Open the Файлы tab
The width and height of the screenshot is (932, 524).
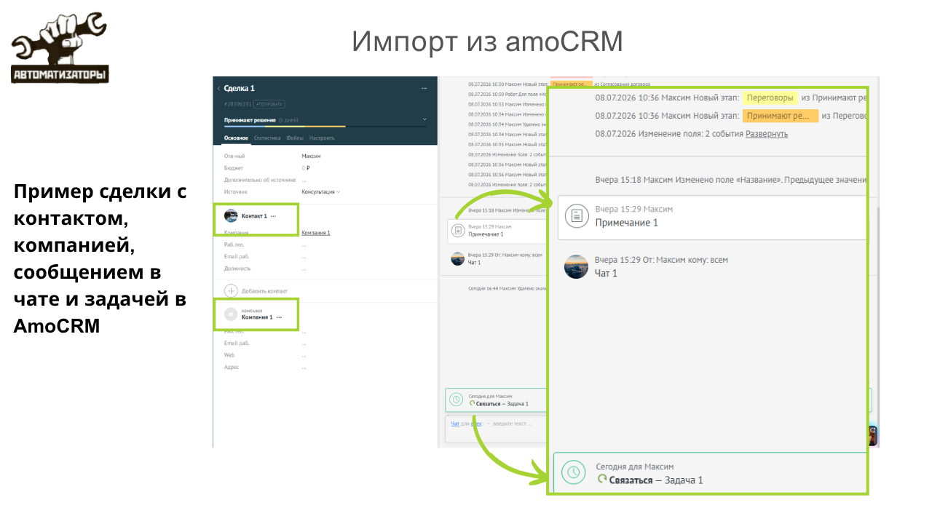(x=295, y=138)
